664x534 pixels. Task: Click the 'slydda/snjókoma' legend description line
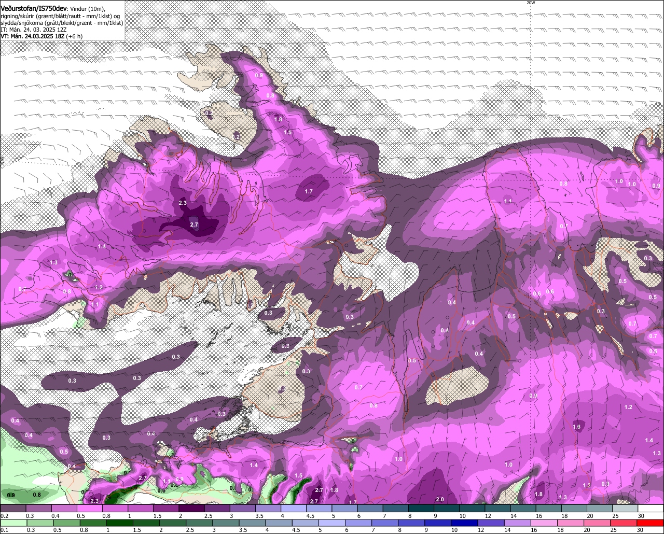[x=62, y=23]
